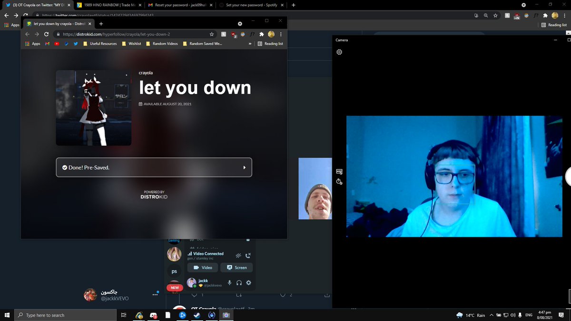Turn on Discord Video button
The height and width of the screenshot is (321, 571).
tap(203, 268)
